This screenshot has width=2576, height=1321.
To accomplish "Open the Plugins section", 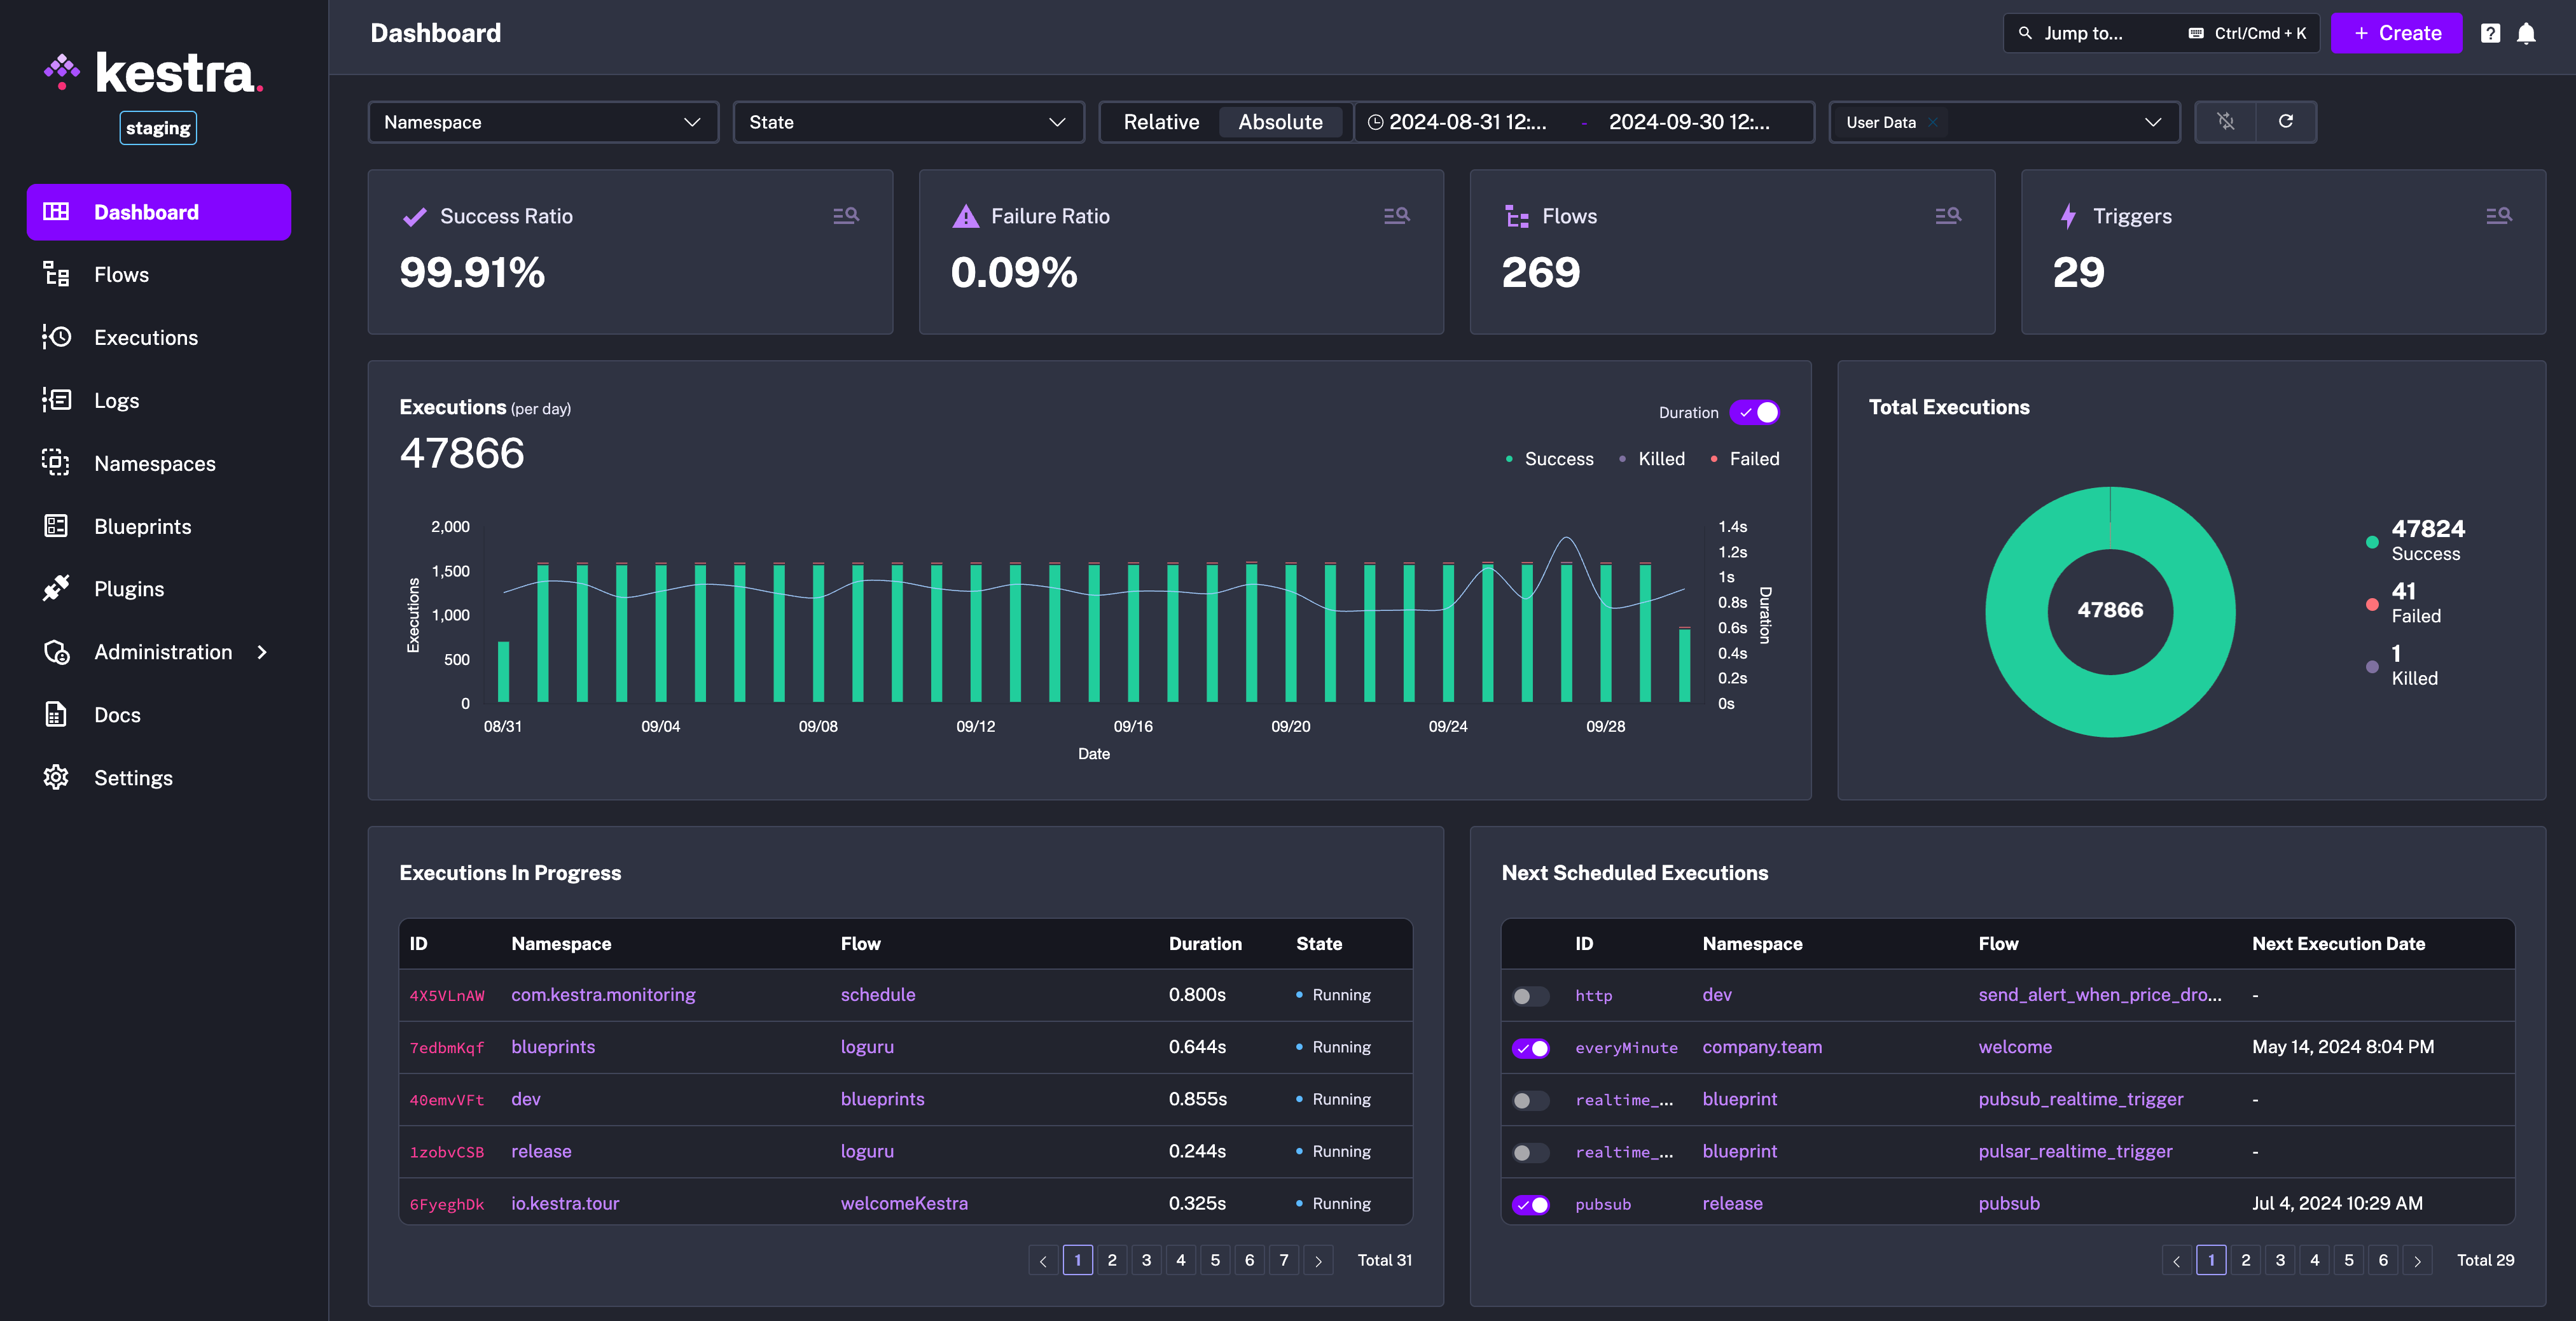I will (x=128, y=589).
